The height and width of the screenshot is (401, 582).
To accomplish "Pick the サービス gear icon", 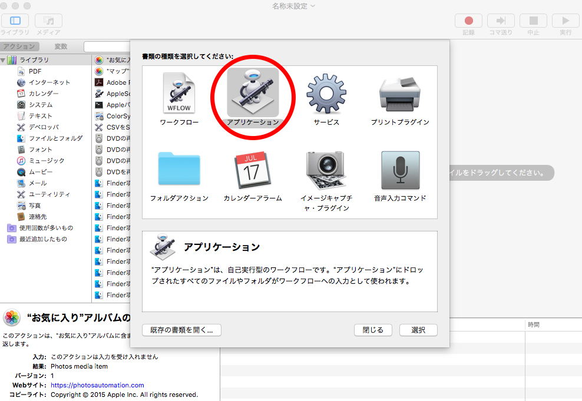I will coord(326,94).
